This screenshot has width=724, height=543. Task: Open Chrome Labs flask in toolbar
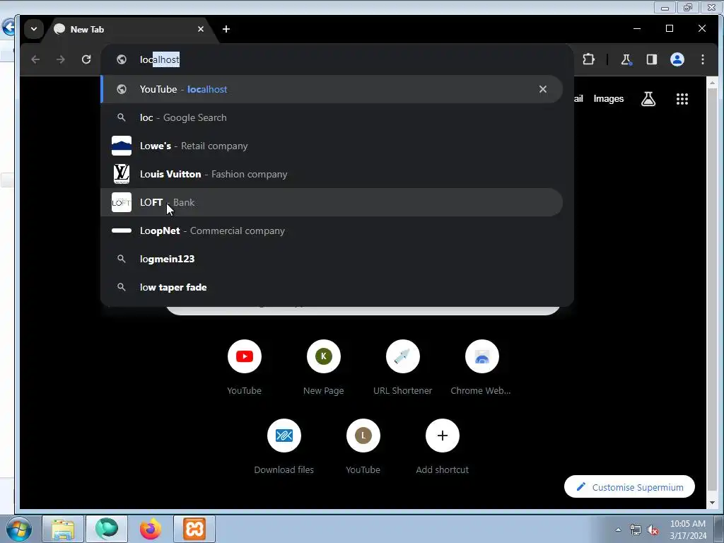[x=626, y=59]
